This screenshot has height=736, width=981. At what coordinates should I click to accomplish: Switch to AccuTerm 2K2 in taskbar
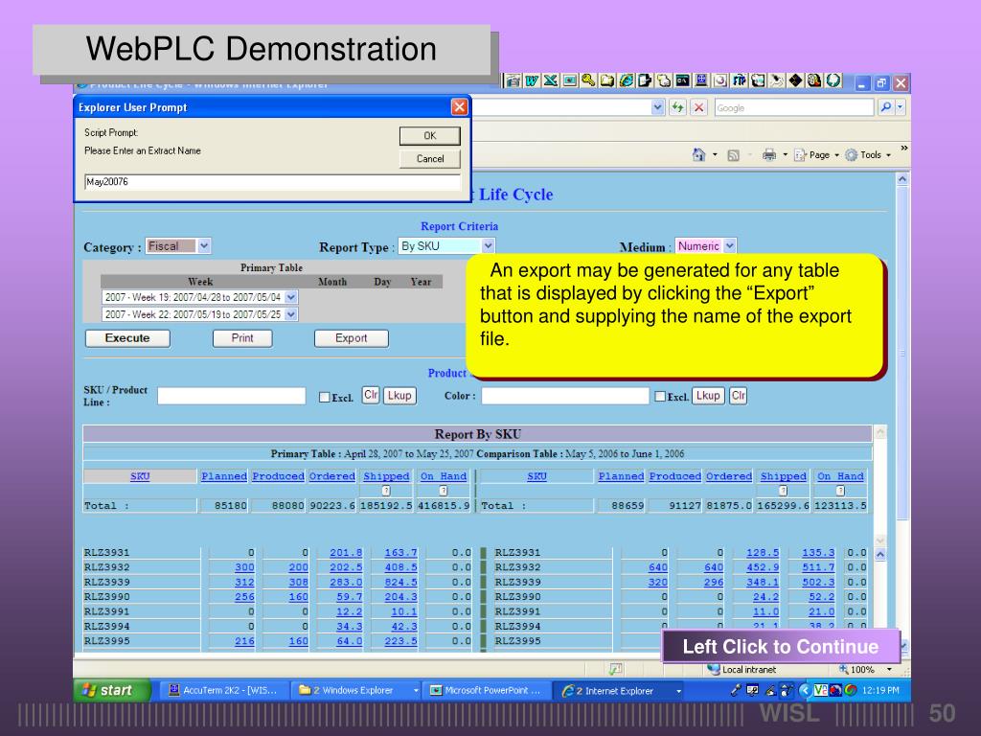click(224, 690)
